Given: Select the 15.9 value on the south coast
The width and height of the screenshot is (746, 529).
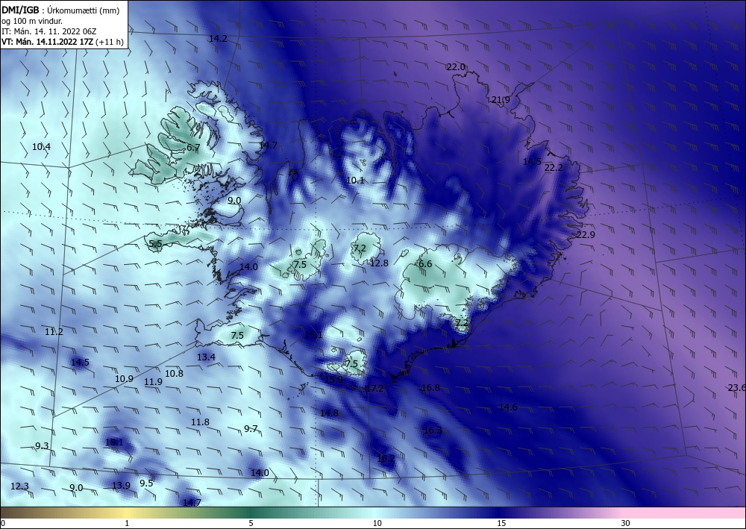Looking at the screenshot, I should pyautogui.click(x=333, y=379).
